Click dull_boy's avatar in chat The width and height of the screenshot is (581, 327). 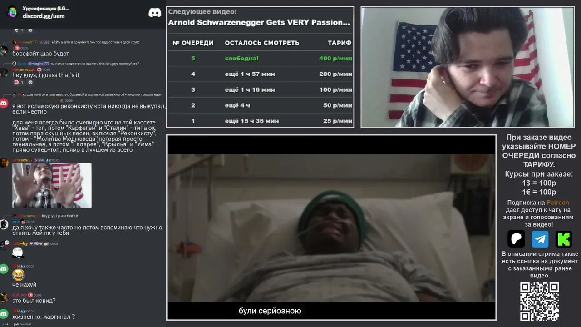[x=4, y=297]
